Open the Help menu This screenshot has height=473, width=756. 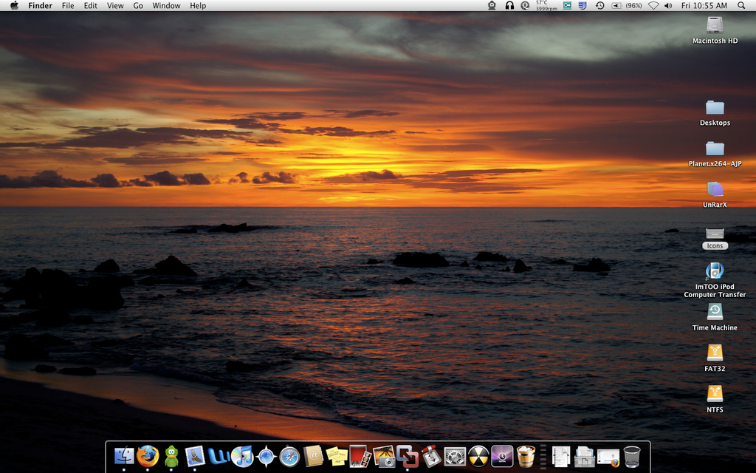198,6
